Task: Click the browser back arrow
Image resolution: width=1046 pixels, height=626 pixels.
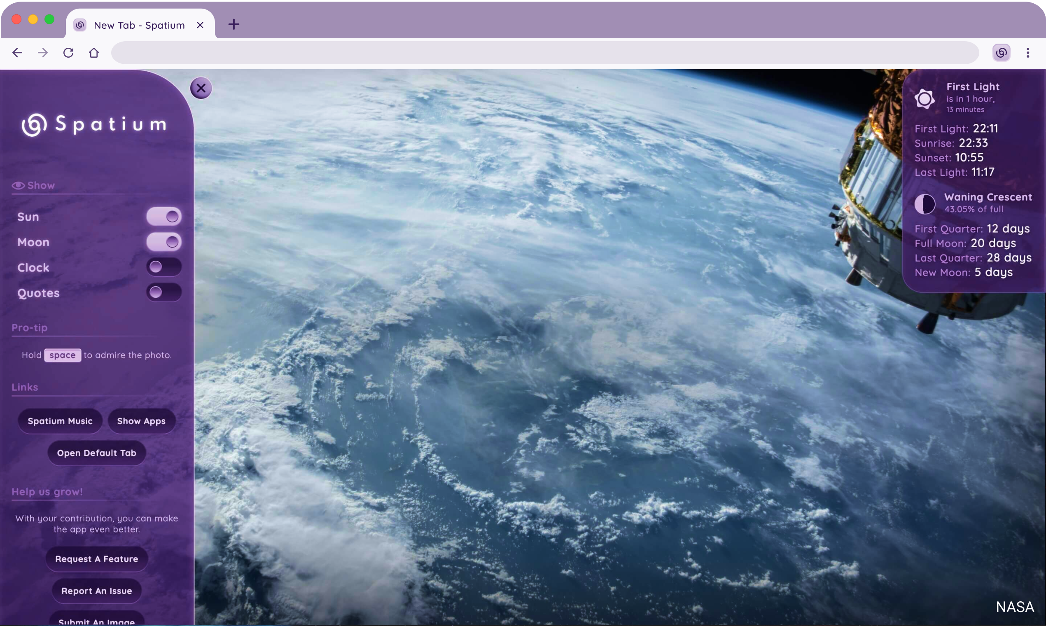Action: click(17, 53)
